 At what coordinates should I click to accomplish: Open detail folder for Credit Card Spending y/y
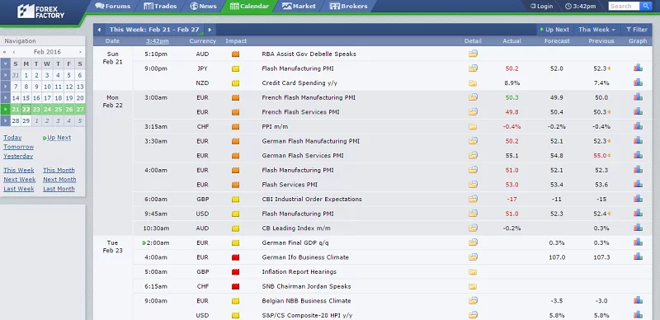[x=473, y=83]
